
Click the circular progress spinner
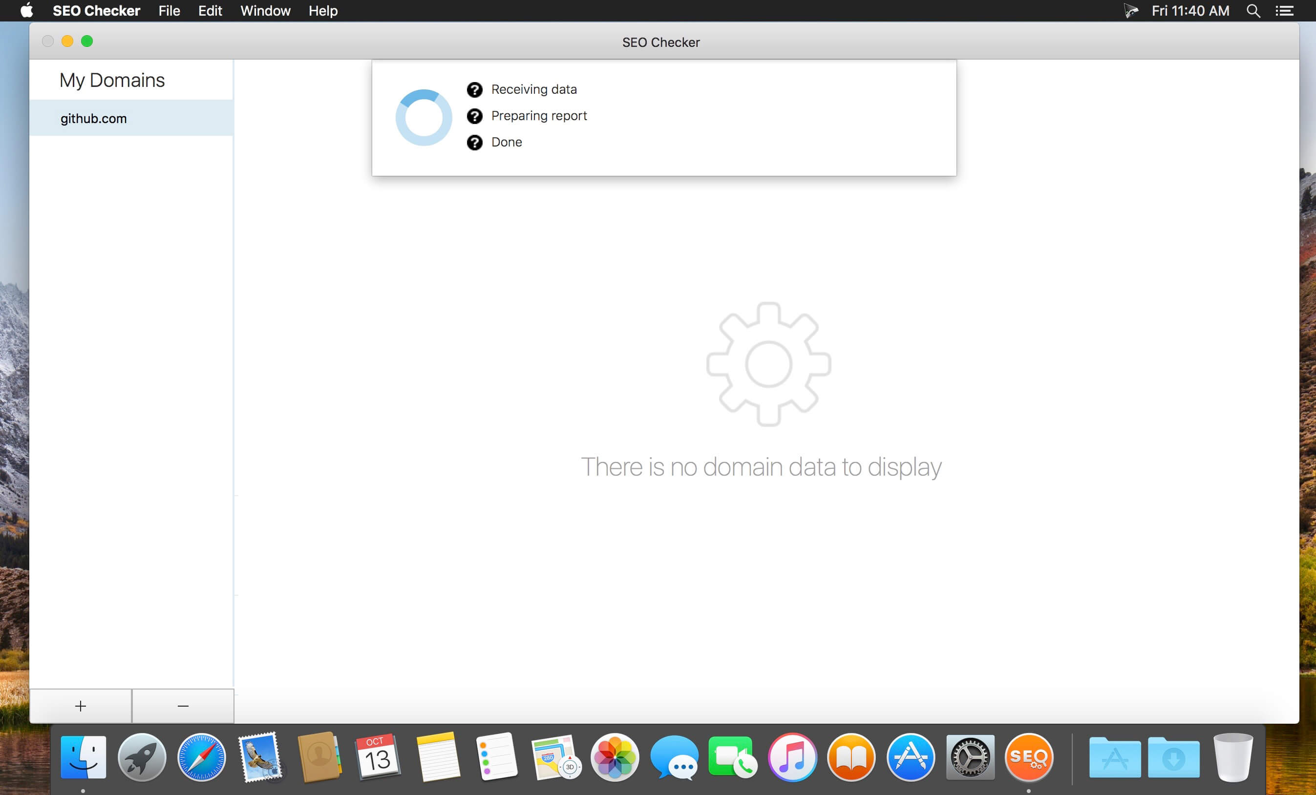424,118
